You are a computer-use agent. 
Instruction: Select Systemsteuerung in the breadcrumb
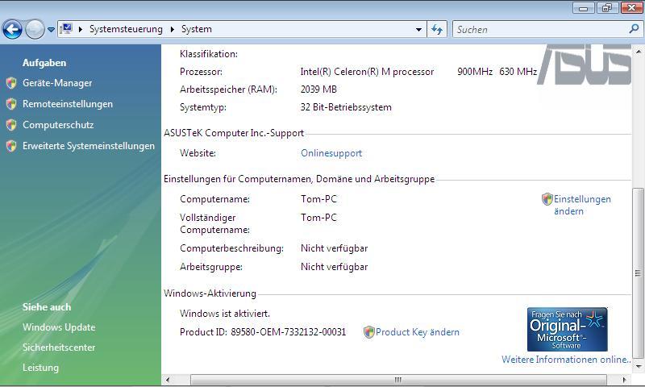[126, 29]
